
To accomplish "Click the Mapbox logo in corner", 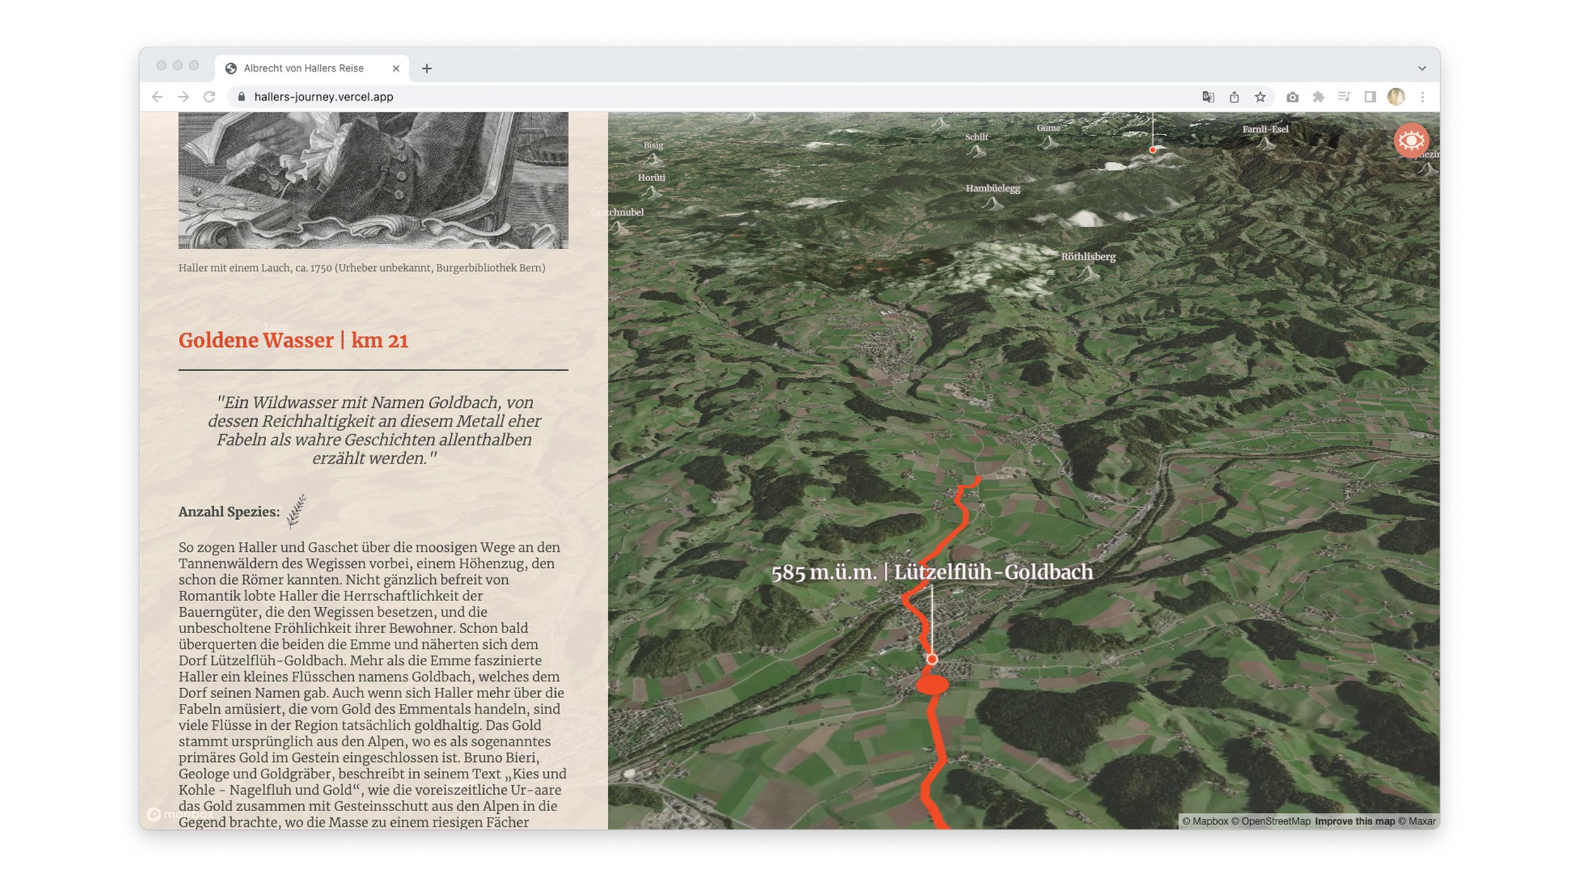I will [x=180, y=814].
